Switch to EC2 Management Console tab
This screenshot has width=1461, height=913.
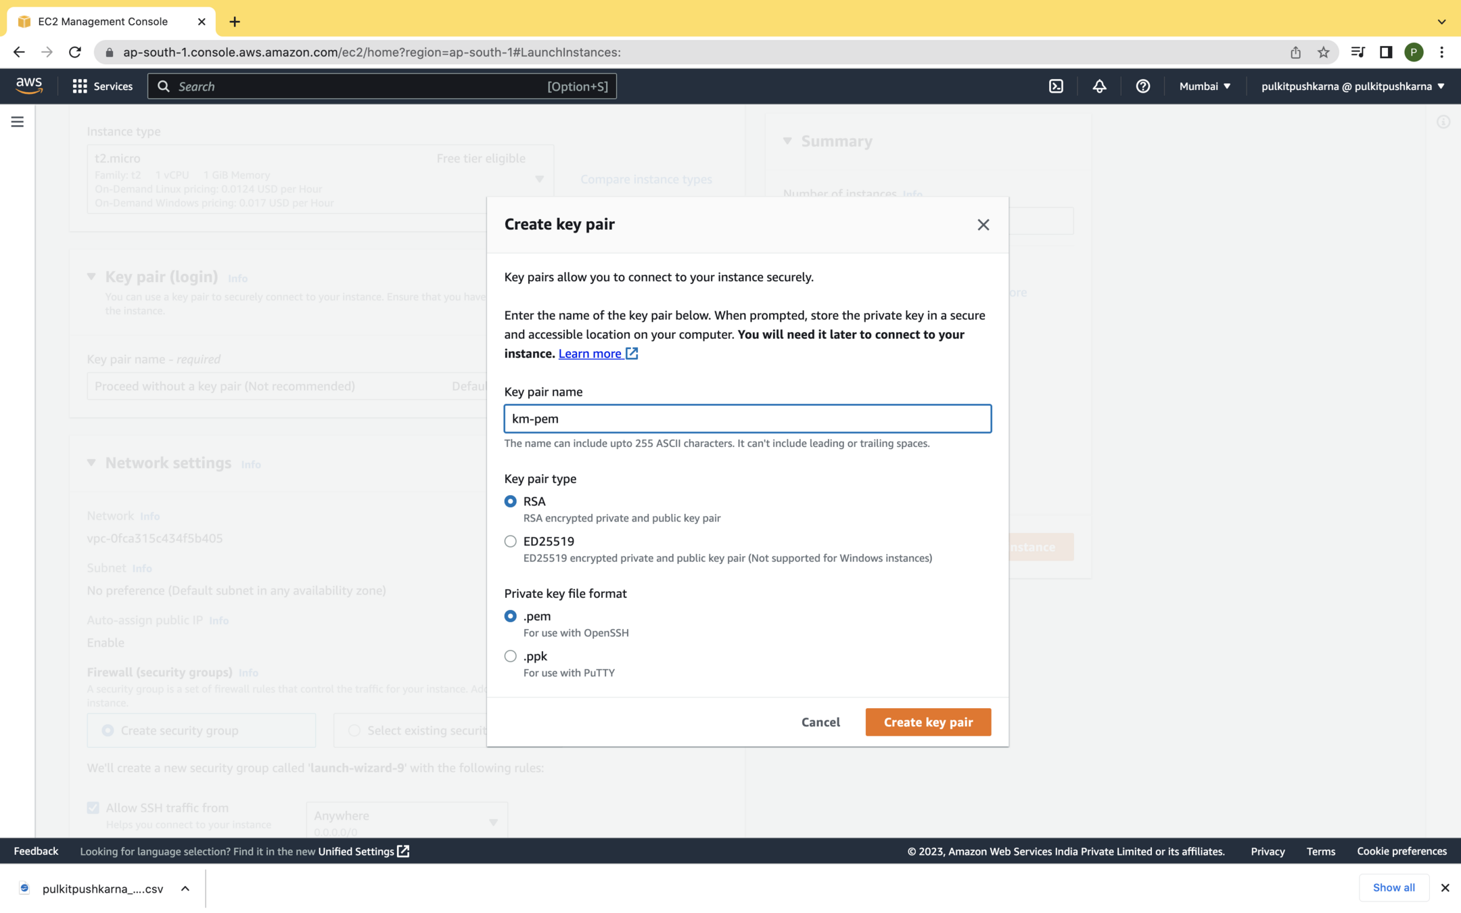(103, 22)
